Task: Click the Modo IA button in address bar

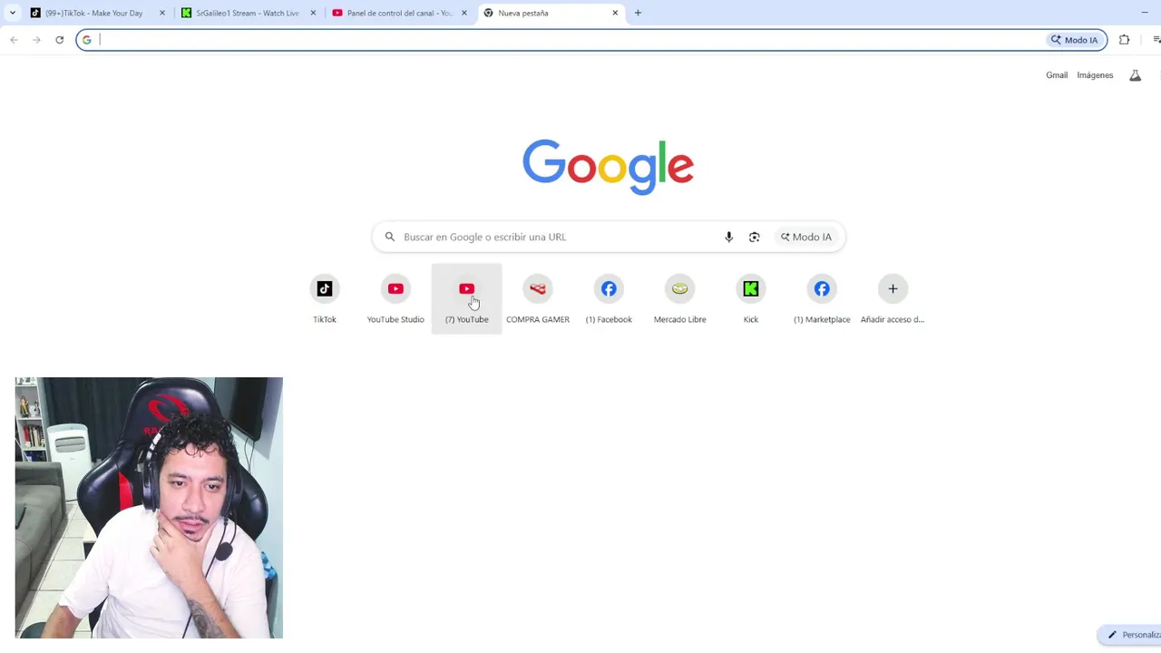Action: (x=1074, y=40)
